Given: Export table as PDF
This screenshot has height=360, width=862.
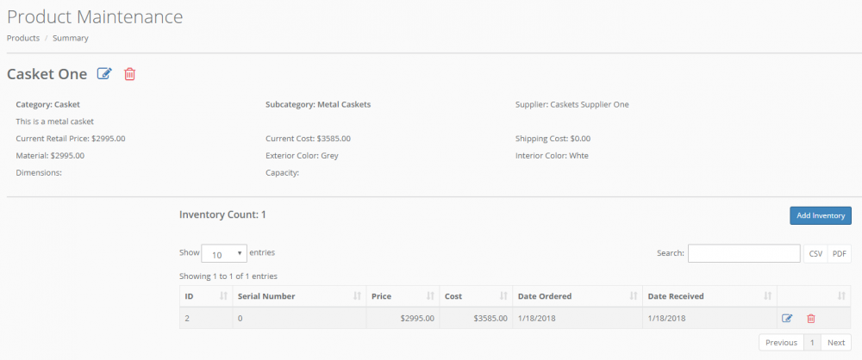Looking at the screenshot, I should click(840, 253).
